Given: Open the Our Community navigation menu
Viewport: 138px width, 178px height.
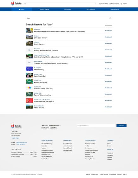Looking at the screenshot, I should tap(91, 9).
